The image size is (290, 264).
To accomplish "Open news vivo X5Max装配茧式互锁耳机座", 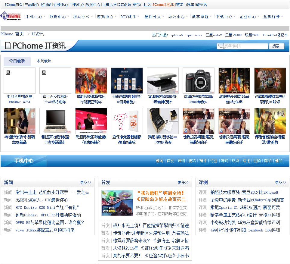I will point(45,230).
